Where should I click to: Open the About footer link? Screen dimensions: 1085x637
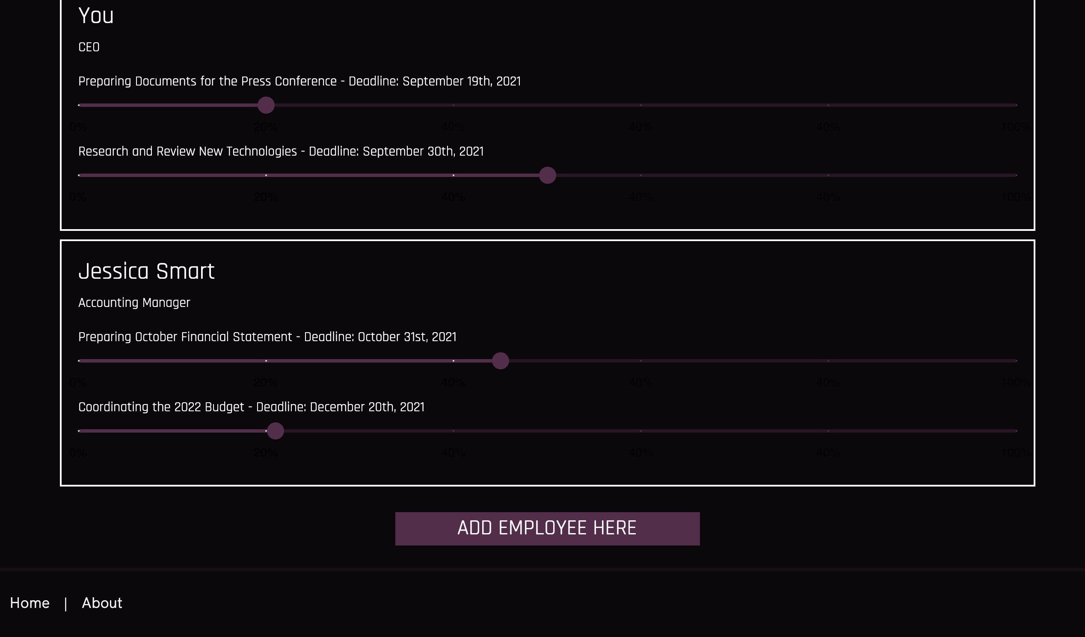(x=101, y=603)
